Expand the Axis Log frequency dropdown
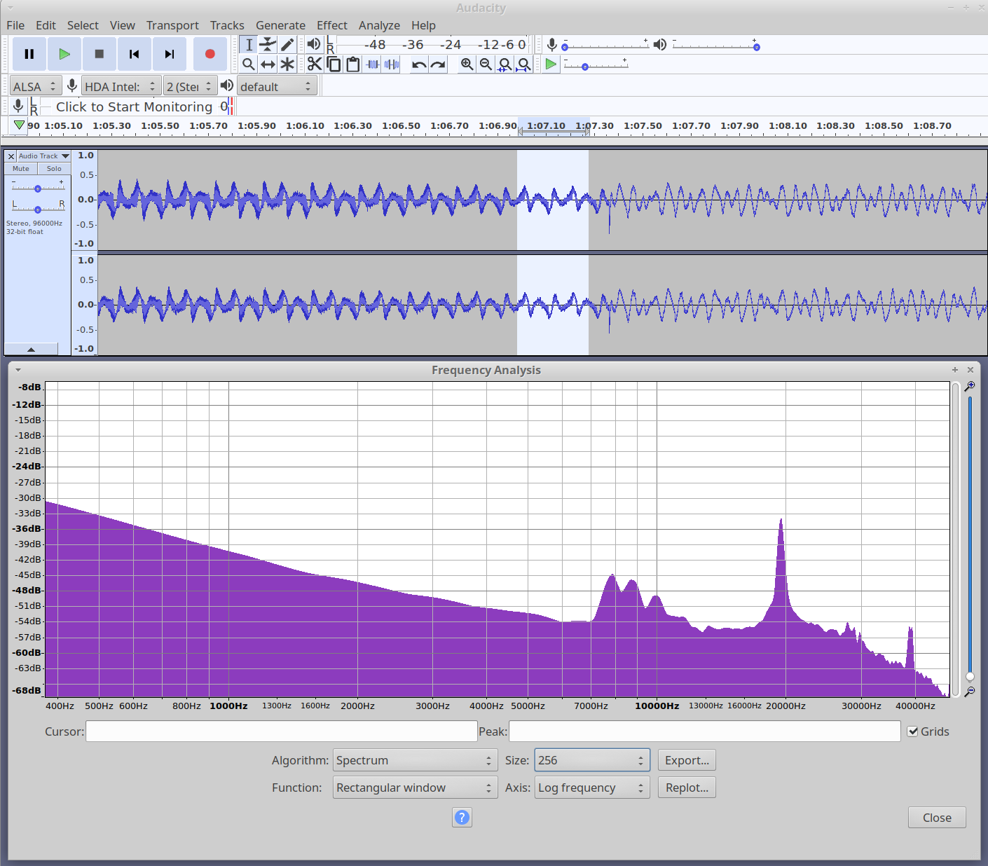The height and width of the screenshot is (866, 988). click(591, 788)
